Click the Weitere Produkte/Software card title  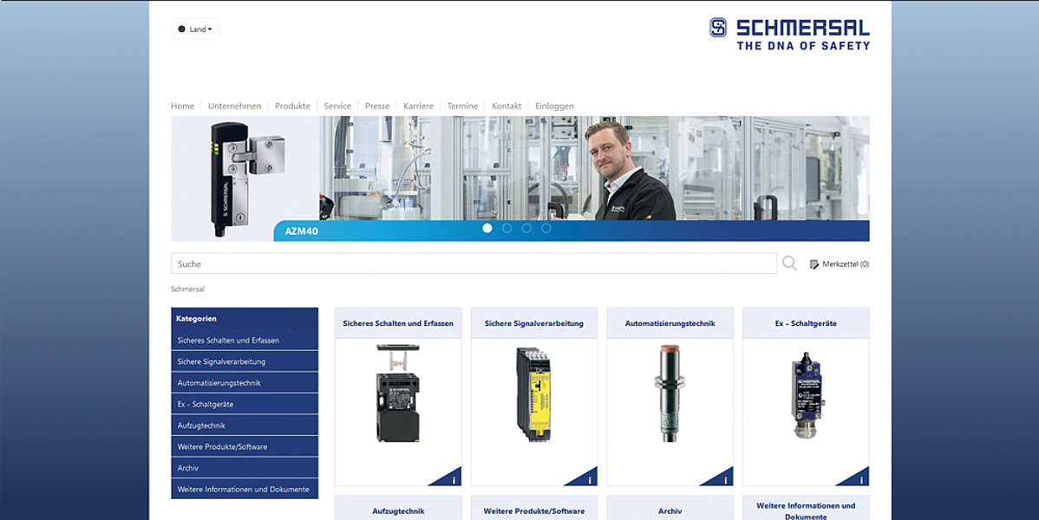pos(534,510)
